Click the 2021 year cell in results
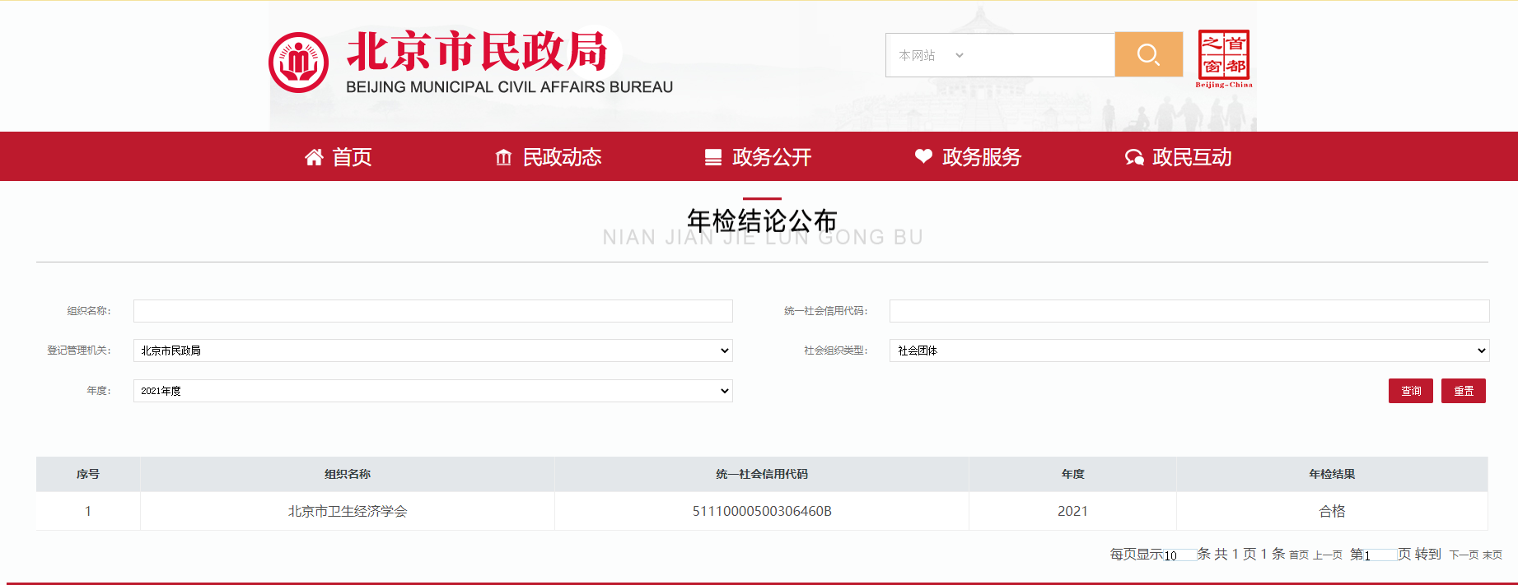 pyautogui.click(x=1072, y=511)
